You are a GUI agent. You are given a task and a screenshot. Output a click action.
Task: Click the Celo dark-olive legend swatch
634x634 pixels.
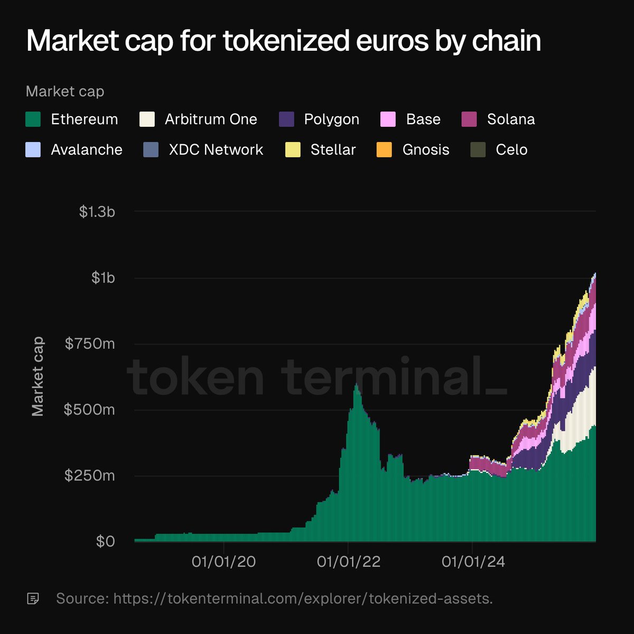coord(478,150)
